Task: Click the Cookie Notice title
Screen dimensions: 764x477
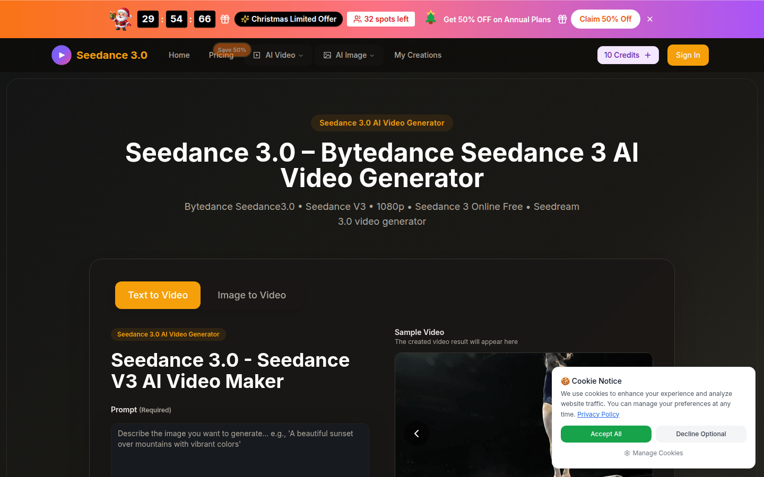Action: point(592,381)
